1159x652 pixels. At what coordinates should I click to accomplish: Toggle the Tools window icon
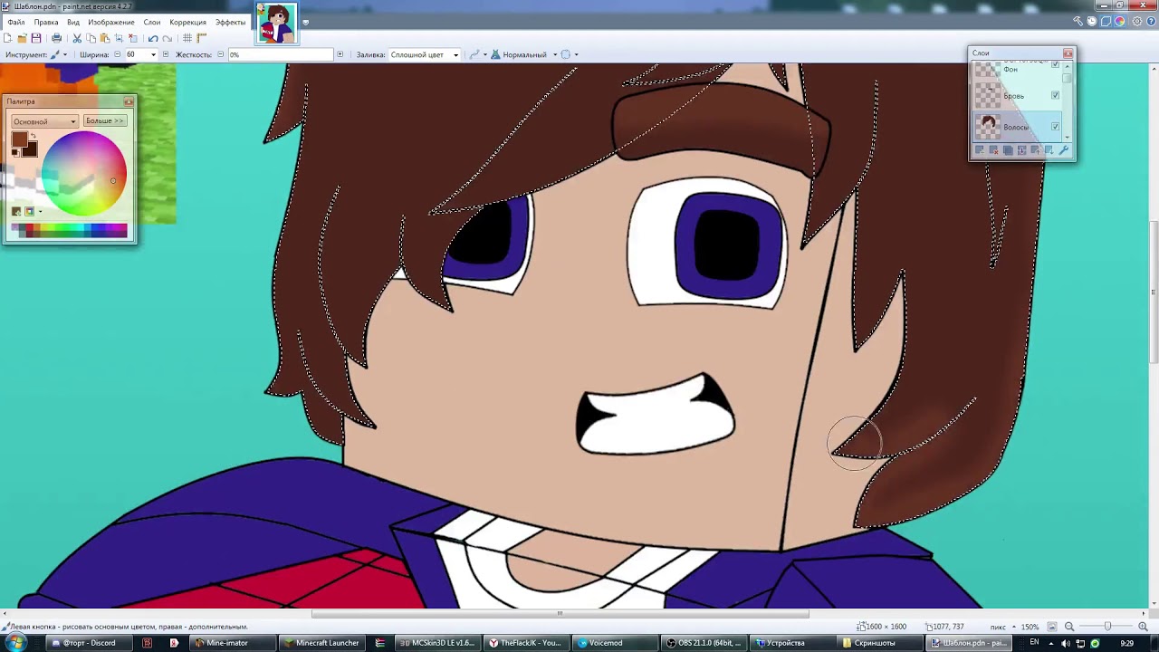[1078, 21]
